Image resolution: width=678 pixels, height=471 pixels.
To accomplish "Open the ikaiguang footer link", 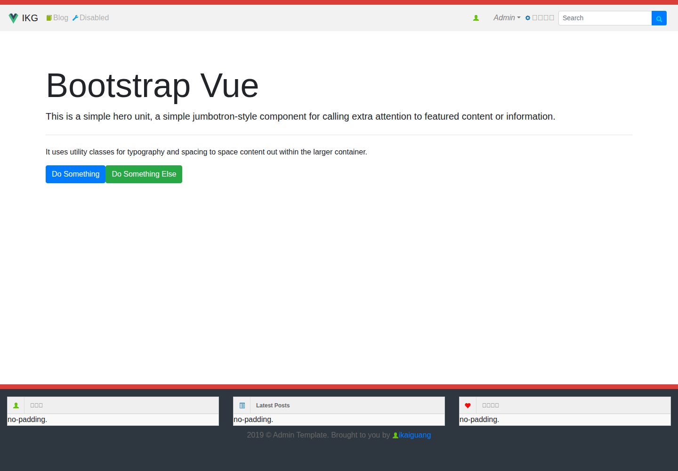I will pos(414,435).
